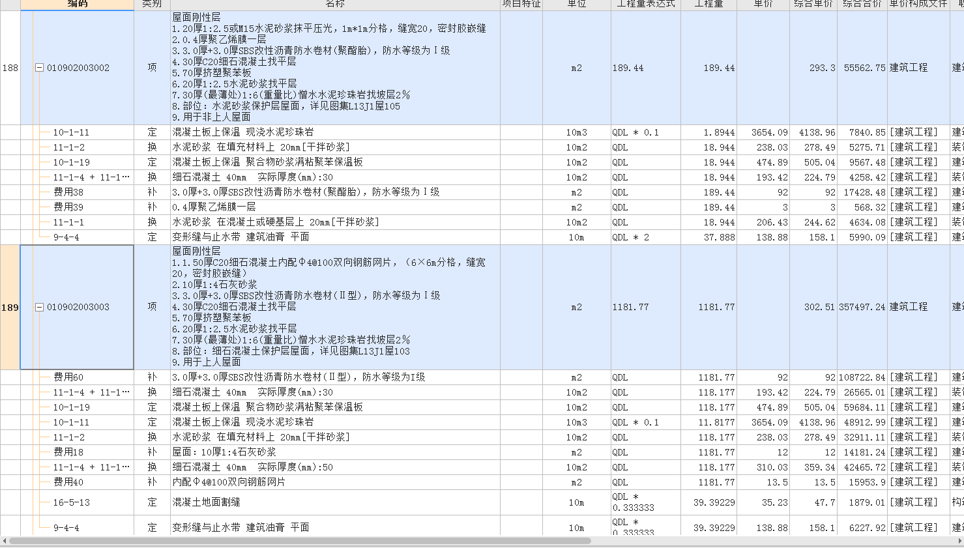Click the scrollbar's left arrow button
Image resolution: width=964 pixels, height=548 pixels.
[4, 541]
